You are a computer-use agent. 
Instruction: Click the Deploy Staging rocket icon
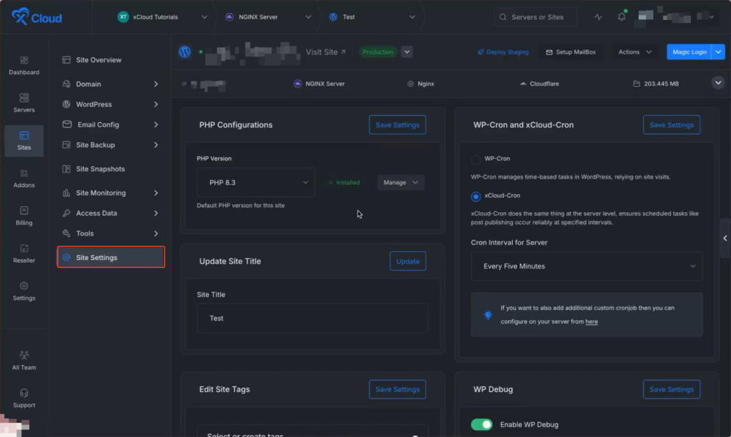480,51
